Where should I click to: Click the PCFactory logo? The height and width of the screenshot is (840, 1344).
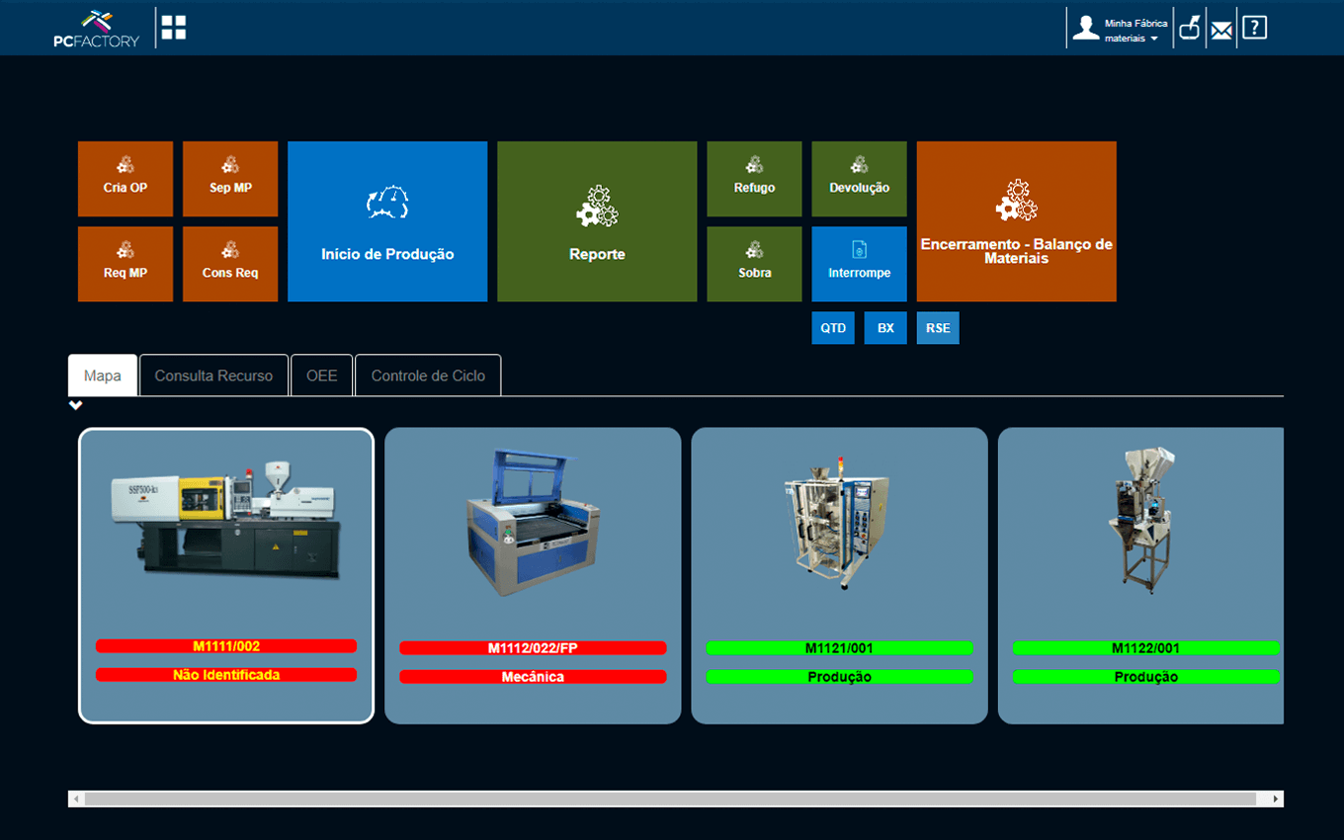(96, 29)
